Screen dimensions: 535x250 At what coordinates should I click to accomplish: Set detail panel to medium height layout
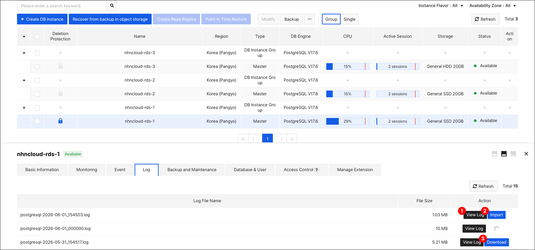pyautogui.click(x=504, y=154)
